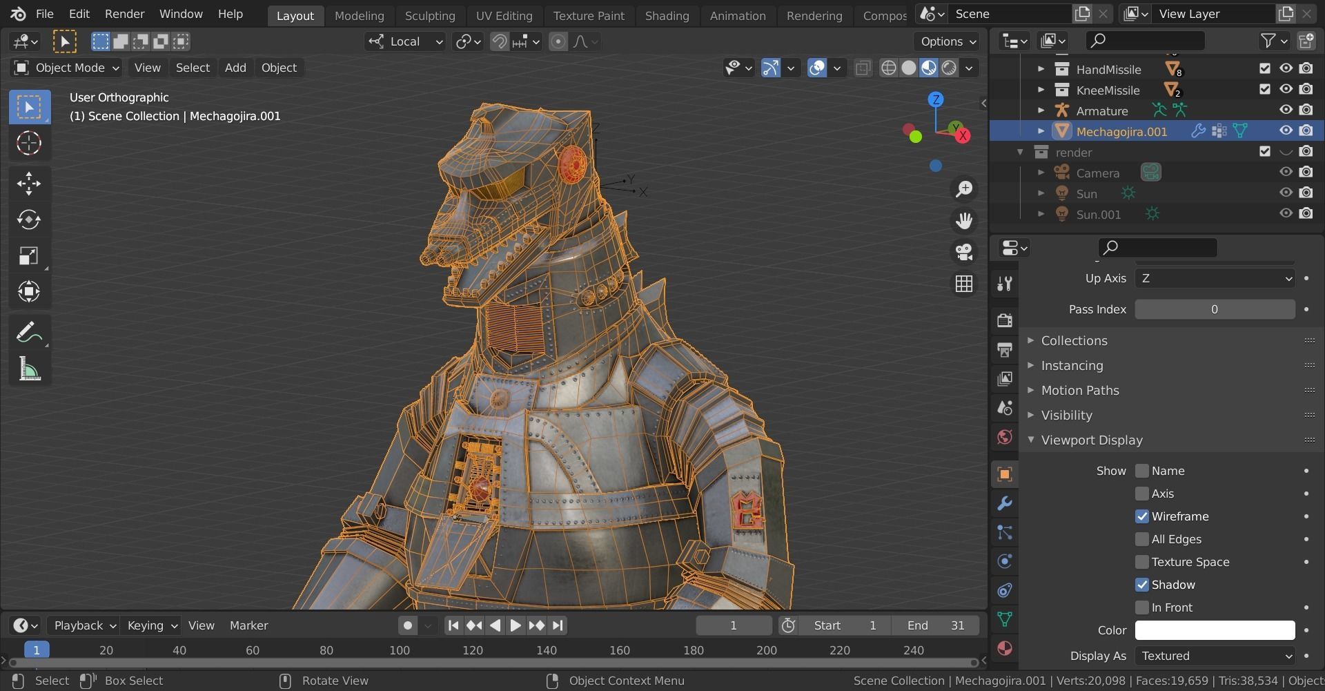Image resolution: width=1325 pixels, height=691 pixels.
Task: Open Physics properties tab
Action: [1005, 561]
